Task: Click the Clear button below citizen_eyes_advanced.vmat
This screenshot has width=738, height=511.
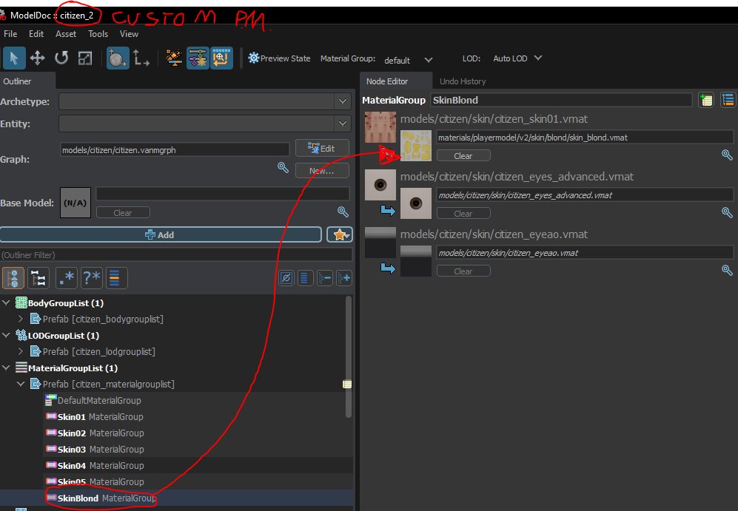Action: tap(463, 213)
